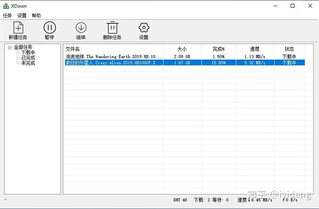Click the upload speed 0 B/s indicator

click(290, 200)
